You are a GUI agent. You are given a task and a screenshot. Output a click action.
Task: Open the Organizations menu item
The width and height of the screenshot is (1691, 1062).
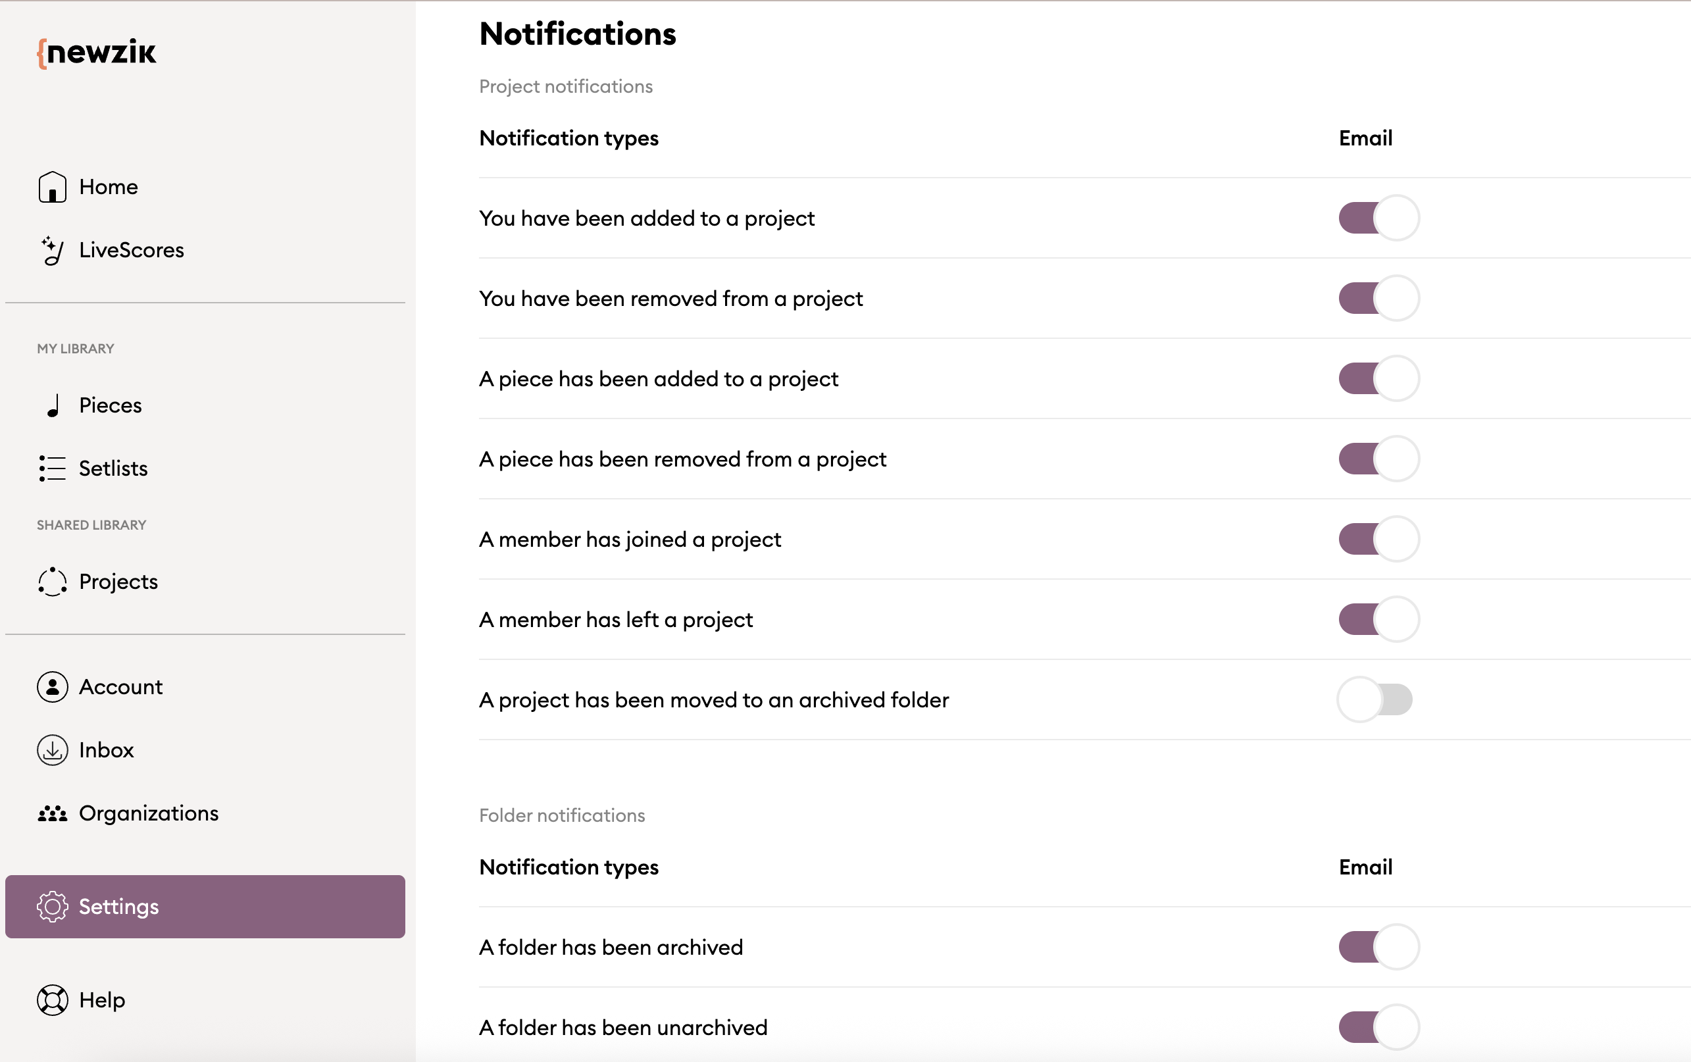[148, 813]
